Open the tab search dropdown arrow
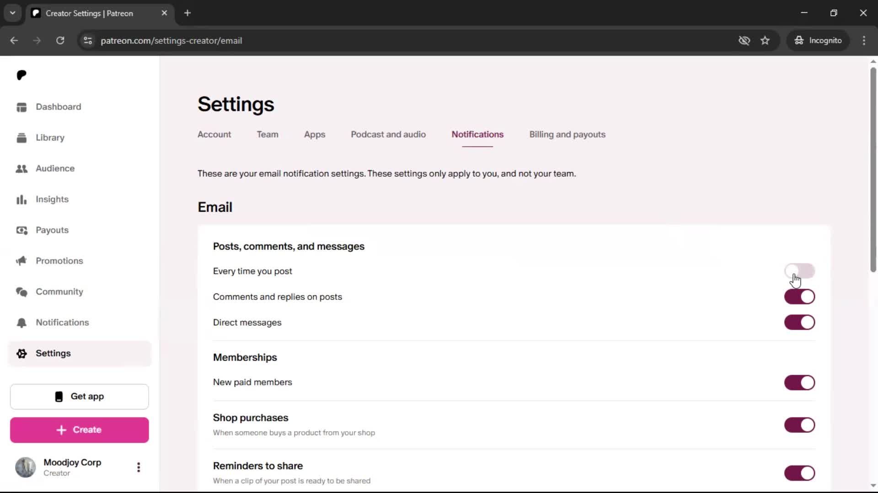Image resolution: width=878 pixels, height=493 pixels. (12, 13)
